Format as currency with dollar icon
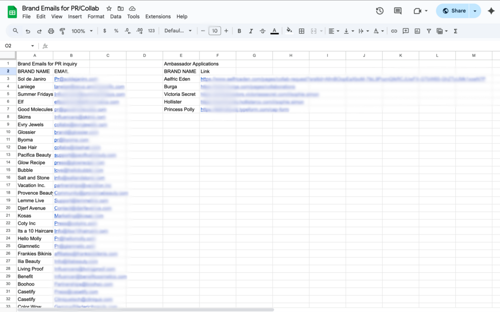The image size is (500, 312). pos(104,31)
